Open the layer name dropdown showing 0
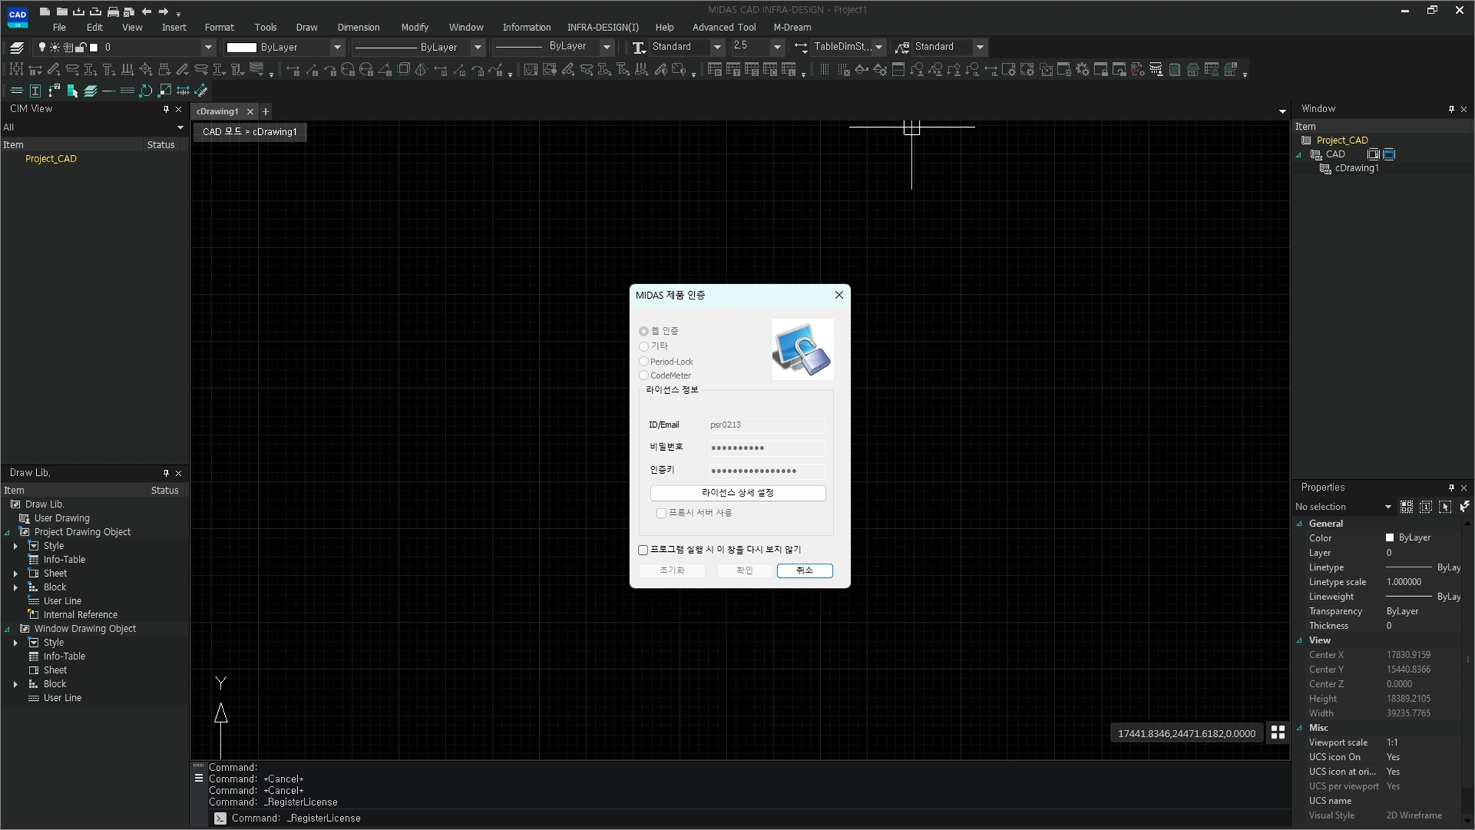 click(208, 47)
